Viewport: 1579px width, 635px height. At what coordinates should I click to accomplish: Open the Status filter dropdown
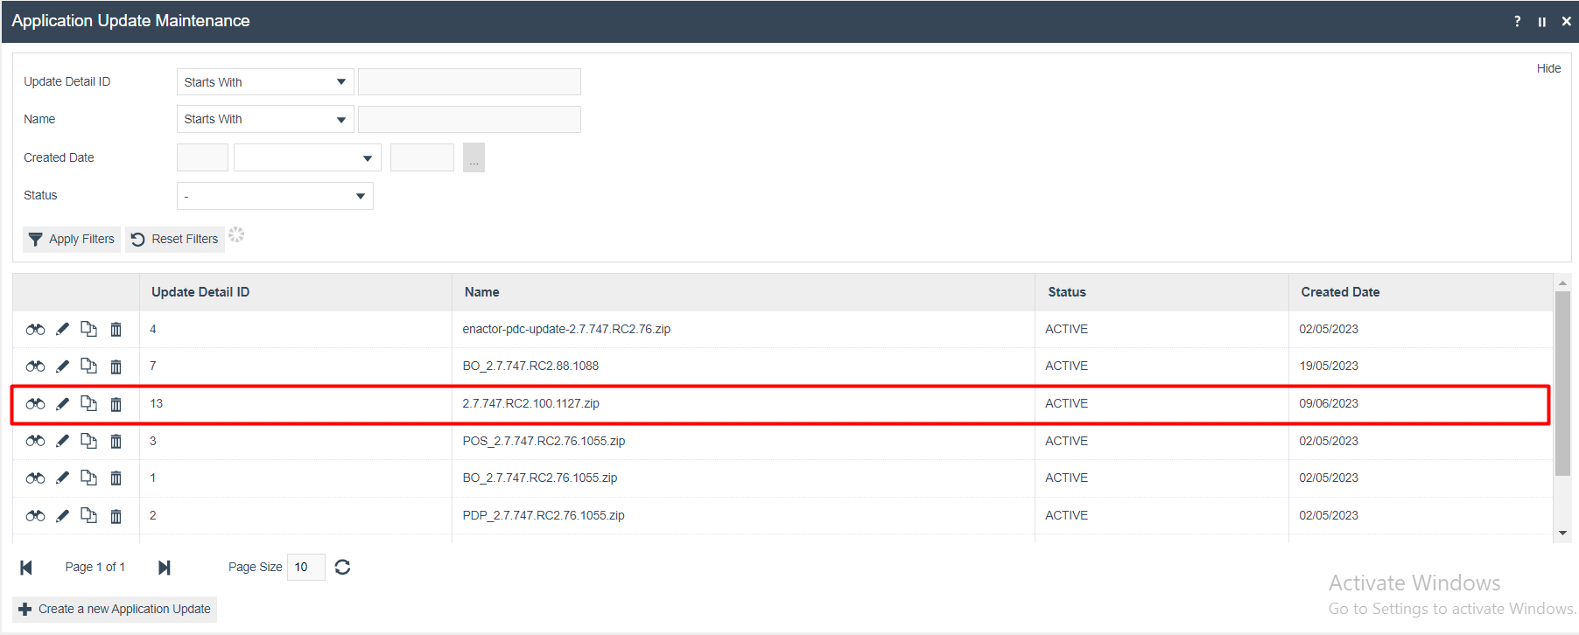pos(275,196)
